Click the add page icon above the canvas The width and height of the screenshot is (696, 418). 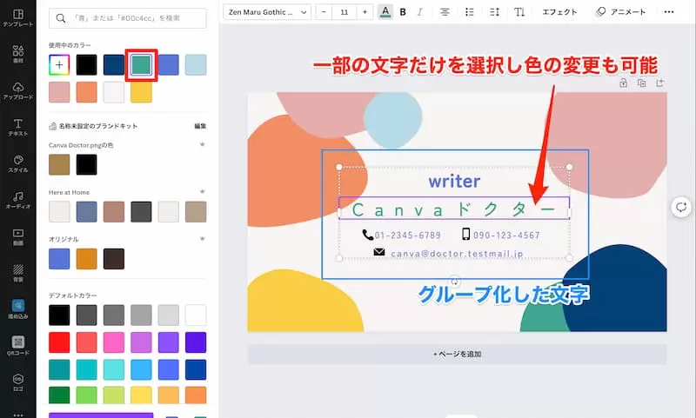659,83
